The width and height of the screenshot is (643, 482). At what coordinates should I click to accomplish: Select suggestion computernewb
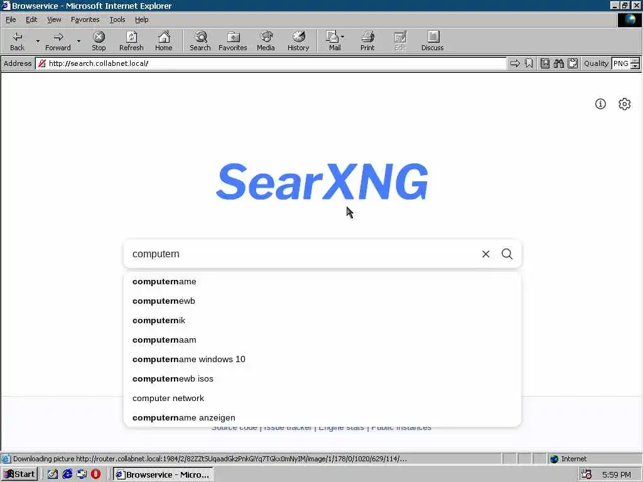(x=322, y=301)
